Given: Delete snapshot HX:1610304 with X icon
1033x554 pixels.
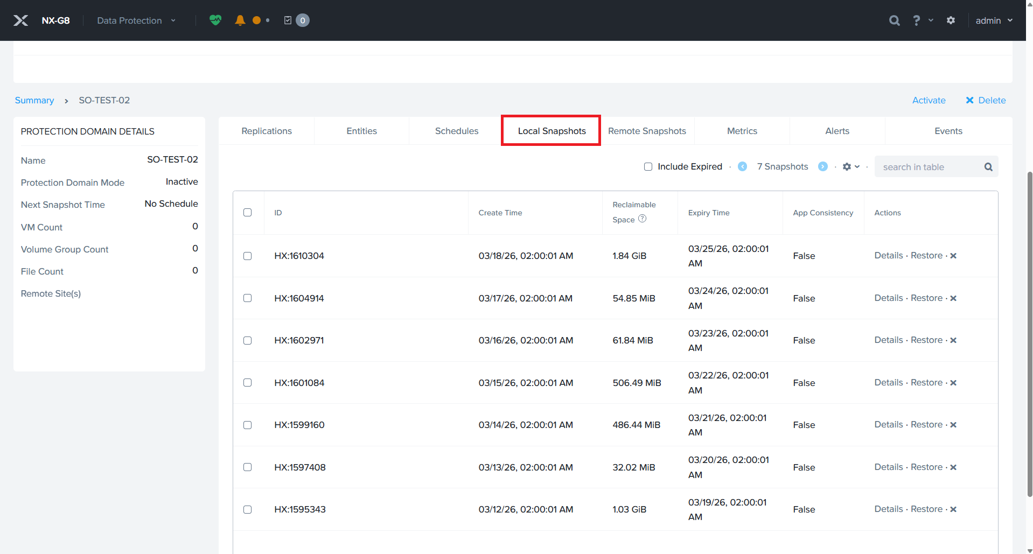Looking at the screenshot, I should [x=953, y=256].
